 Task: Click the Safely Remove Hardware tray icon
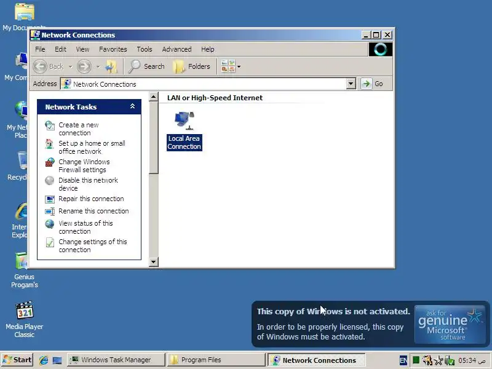click(x=450, y=360)
